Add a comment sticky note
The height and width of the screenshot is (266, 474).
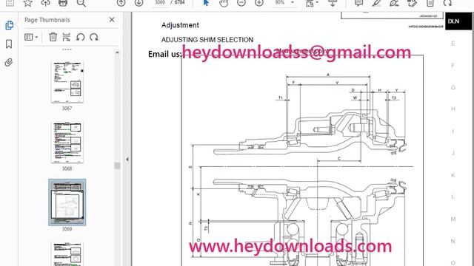point(358,3)
